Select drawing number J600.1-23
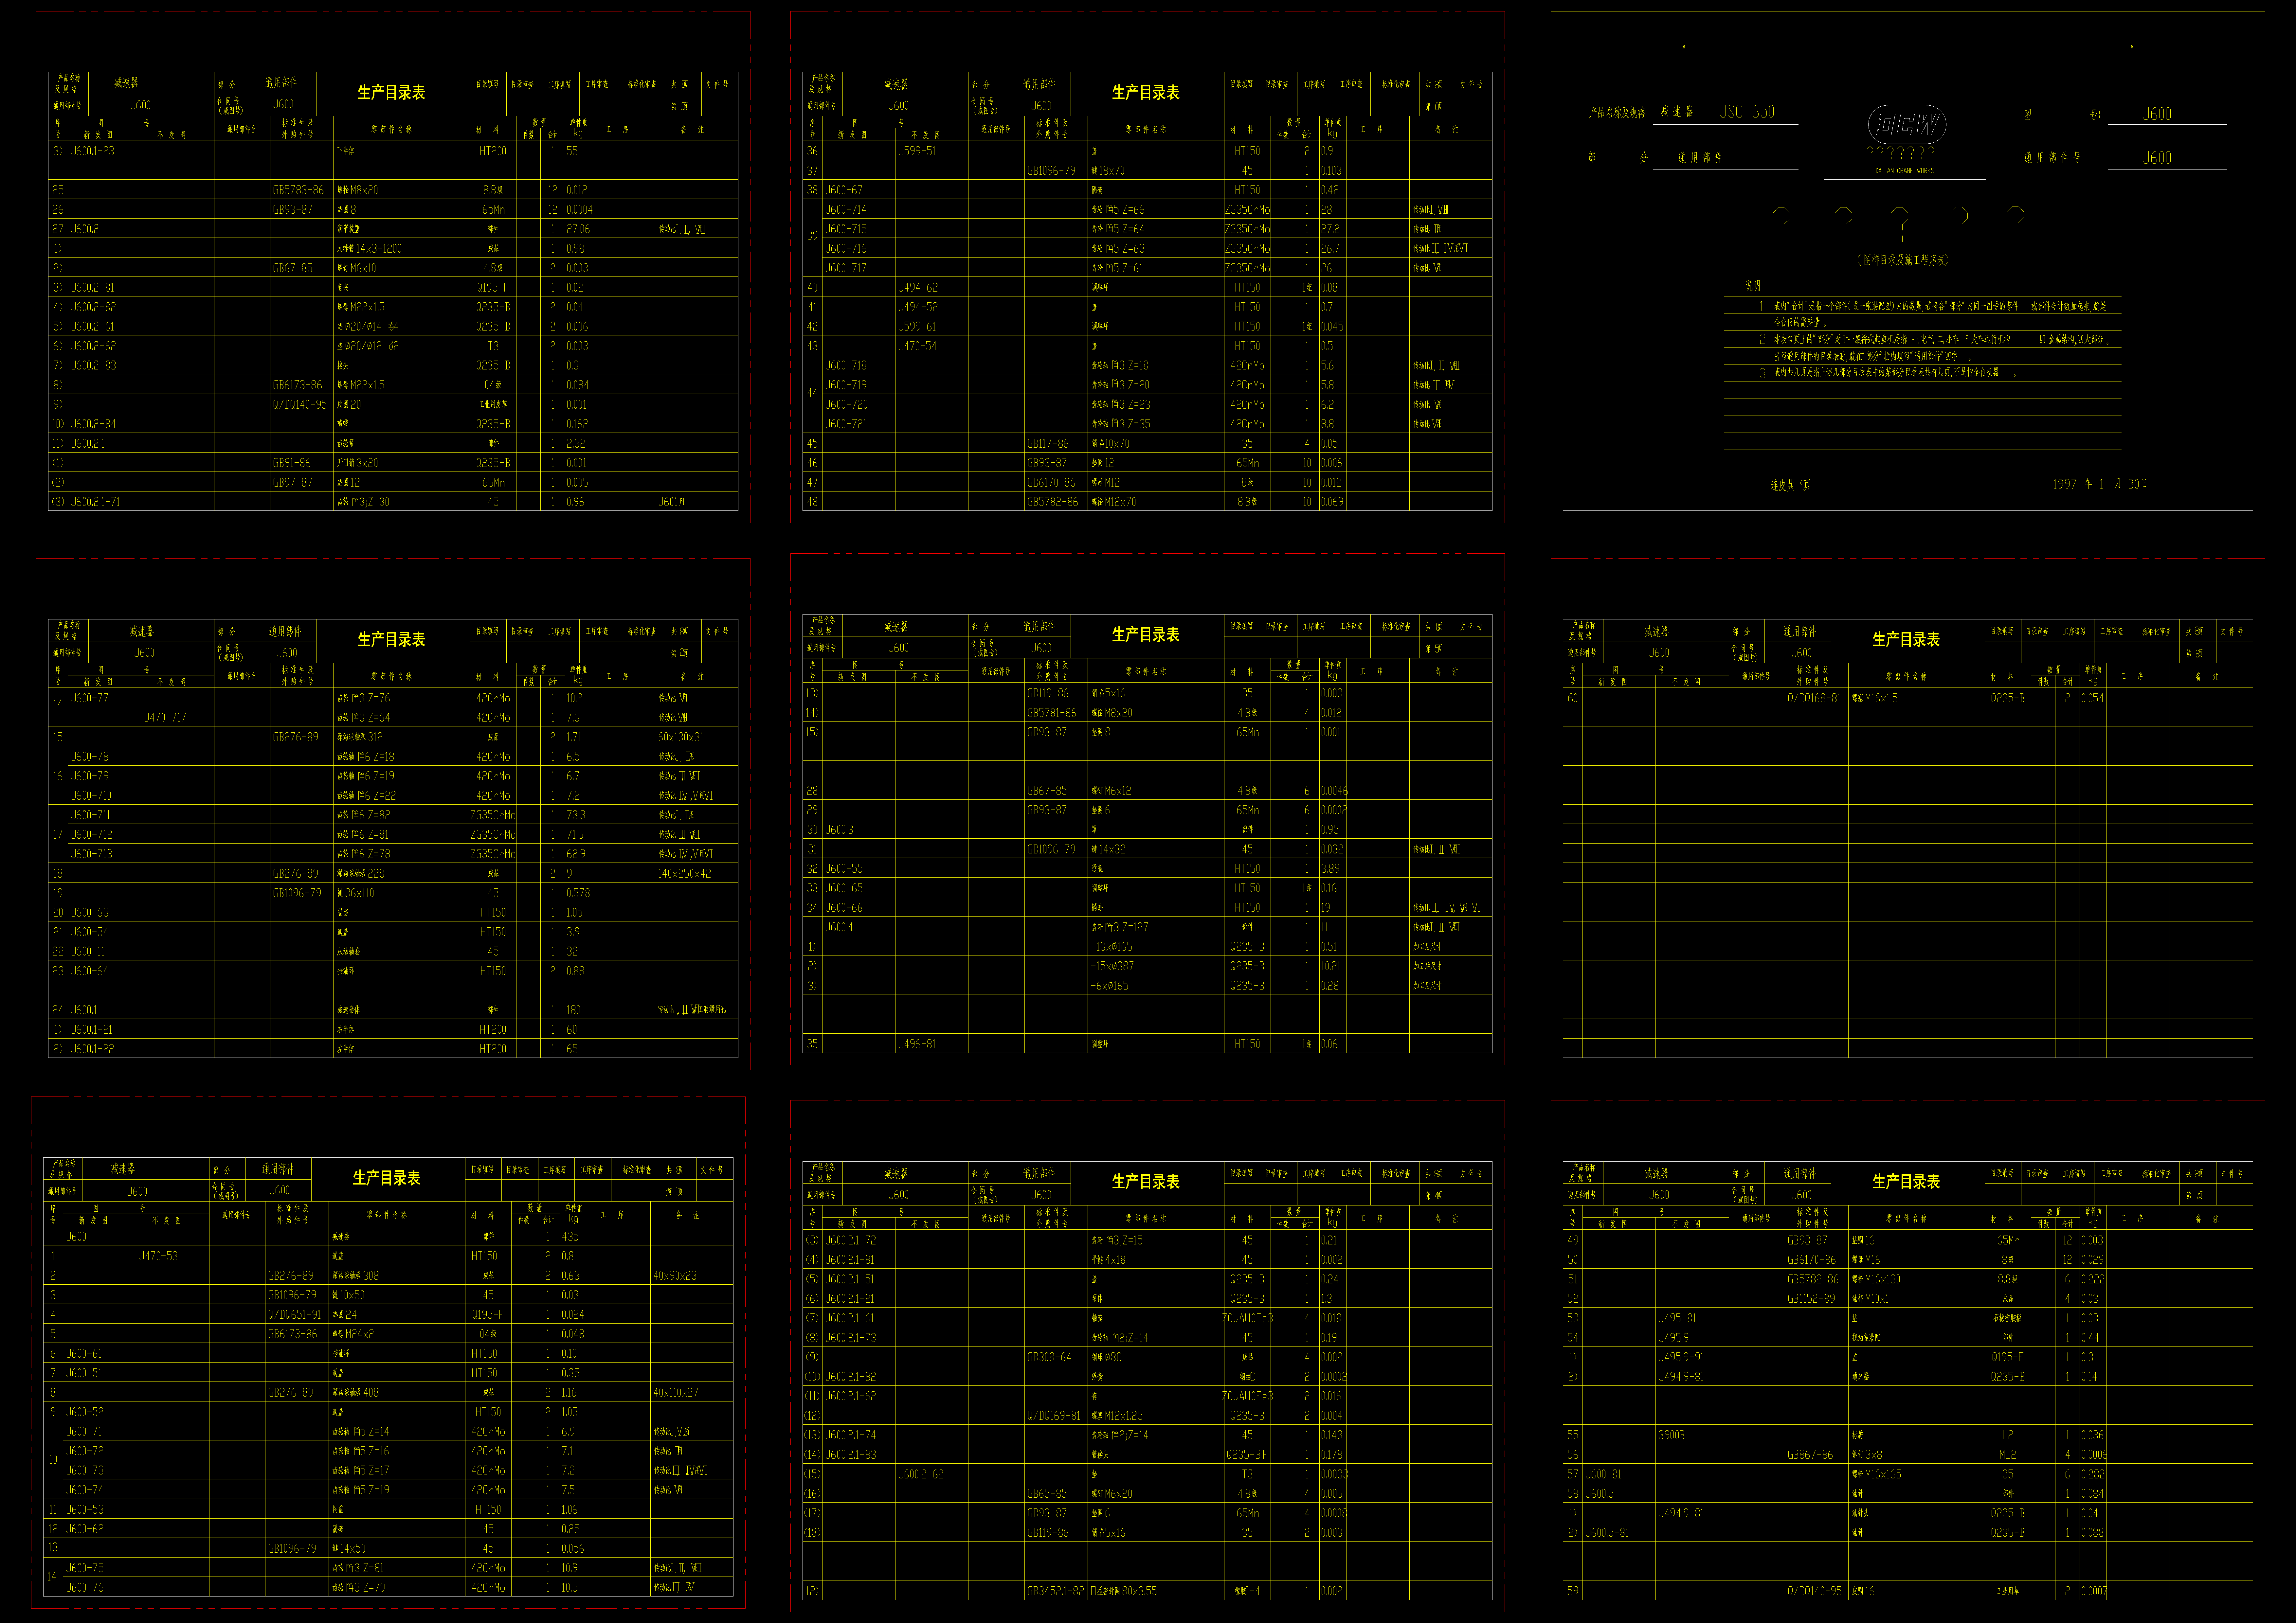This screenshot has height=1623, width=2296. (93, 151)
